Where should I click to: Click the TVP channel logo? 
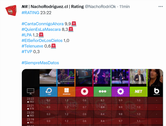point(48,91)
